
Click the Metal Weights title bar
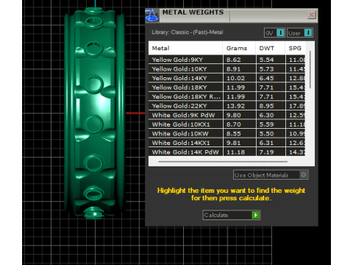tap(232, 15)
